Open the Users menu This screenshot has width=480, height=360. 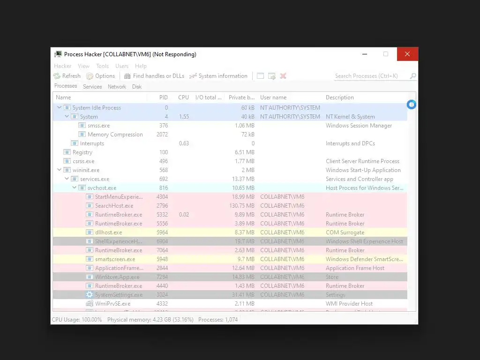[122, 66]
